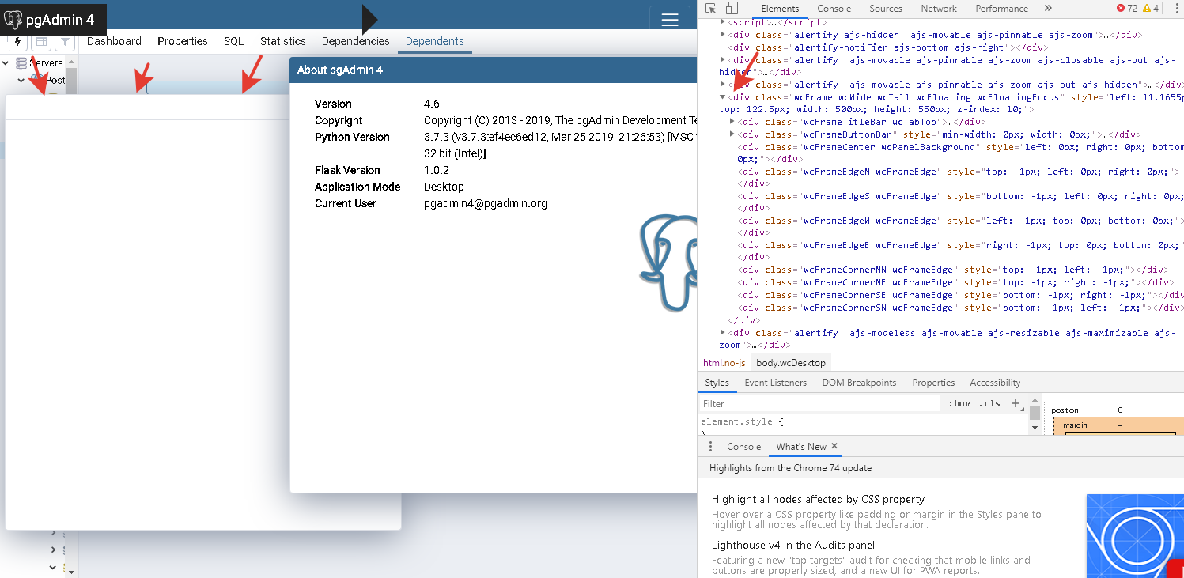The width and height of the screenshot is (1184, 578).
Task: Open DevTools three-dot customize menu
Action: tap(1177, 9)
